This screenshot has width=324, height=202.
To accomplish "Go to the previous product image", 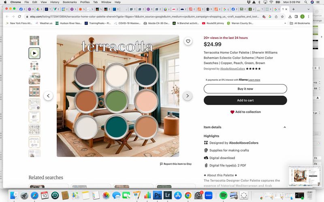I will [48, 96].
